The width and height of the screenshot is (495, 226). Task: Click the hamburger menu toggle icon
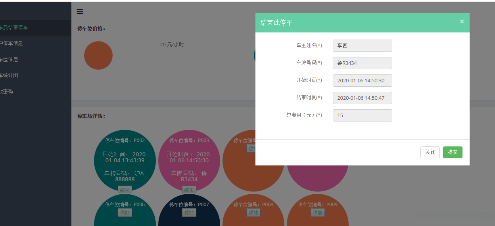(x=80, y=11)
